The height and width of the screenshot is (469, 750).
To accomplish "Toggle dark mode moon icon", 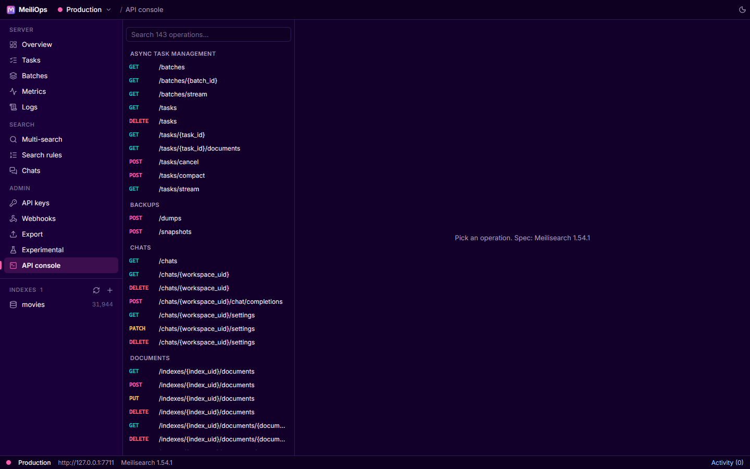I will coord(742,9).
